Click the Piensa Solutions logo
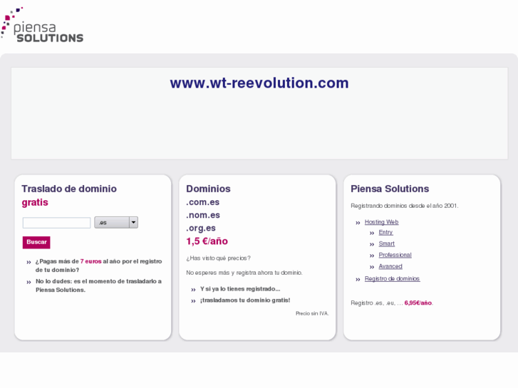This screenshot has height=388, width=518. [x=42, y=25]
